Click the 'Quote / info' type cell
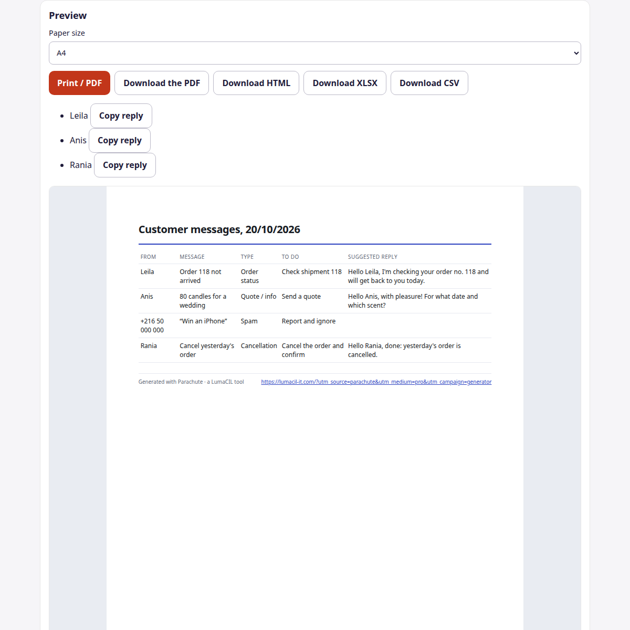 point(258,296)
